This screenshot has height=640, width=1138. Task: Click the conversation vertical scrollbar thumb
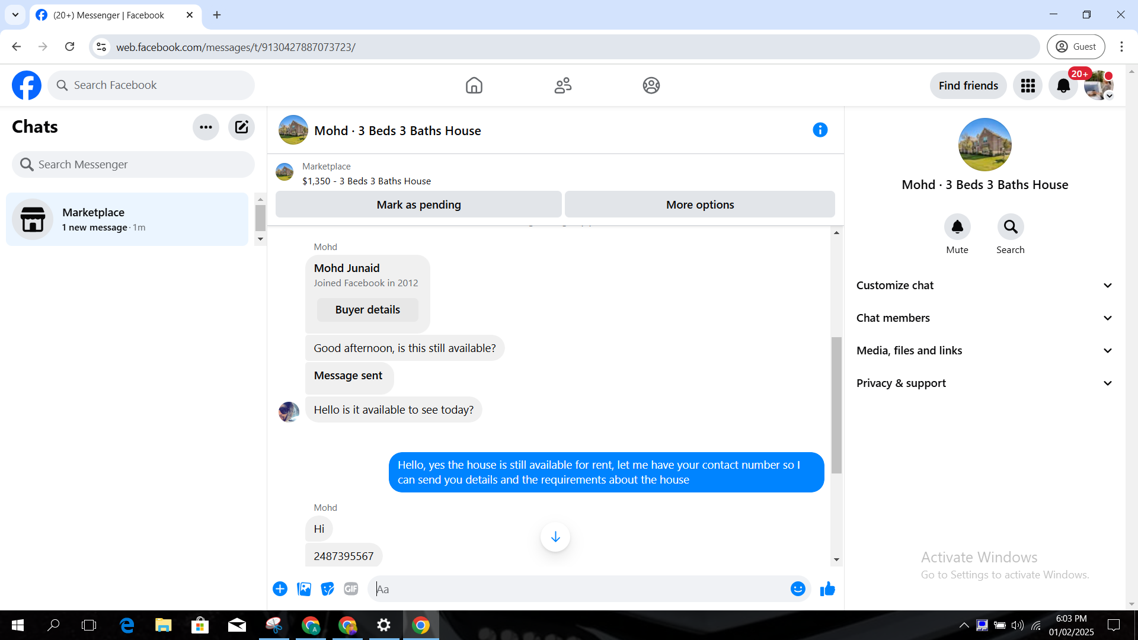pyautogui.click(x=836, y=405)
